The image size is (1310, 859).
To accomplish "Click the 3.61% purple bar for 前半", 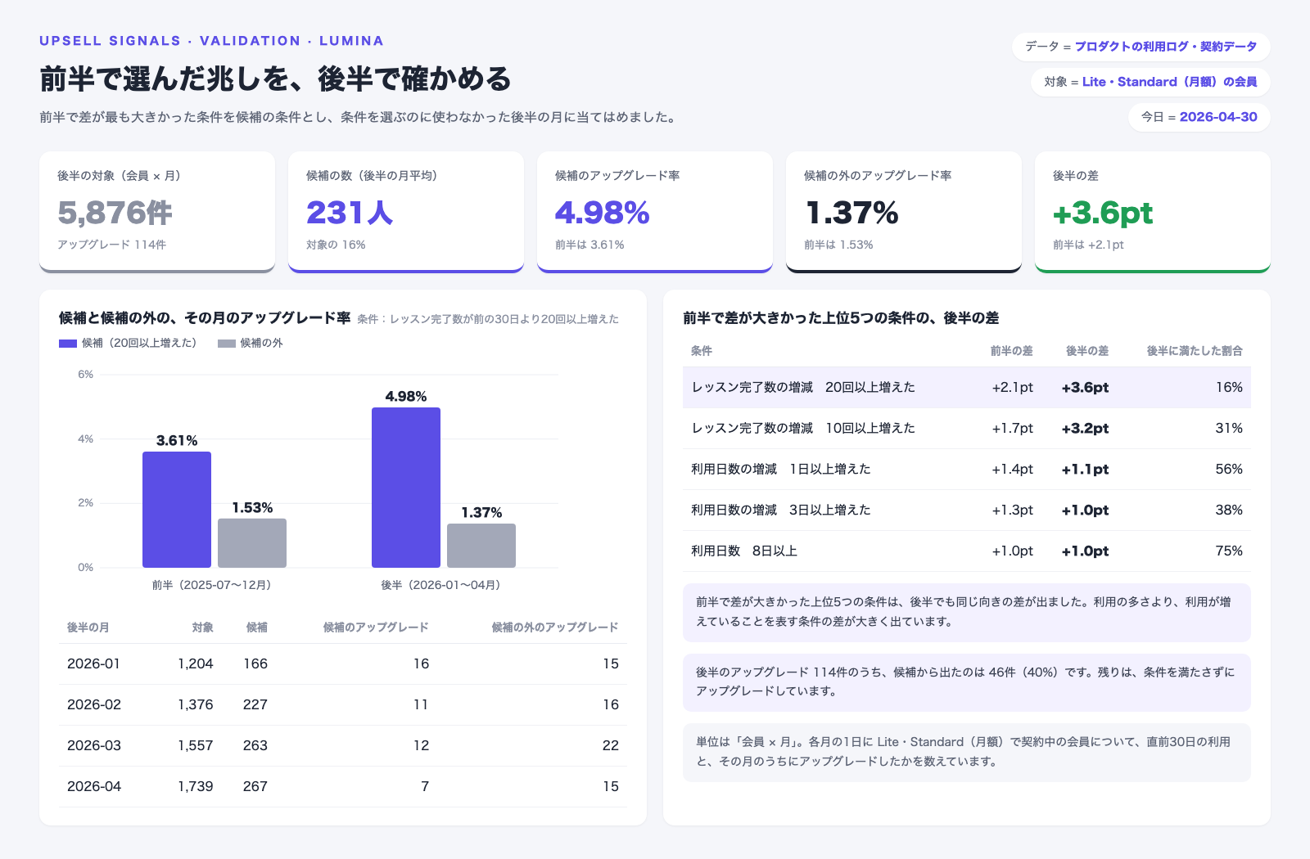I will (177, 510).
